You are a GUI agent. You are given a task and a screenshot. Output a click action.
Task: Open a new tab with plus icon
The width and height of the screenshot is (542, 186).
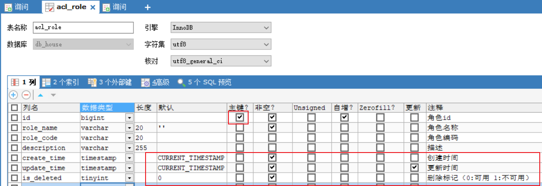point(147,7)
